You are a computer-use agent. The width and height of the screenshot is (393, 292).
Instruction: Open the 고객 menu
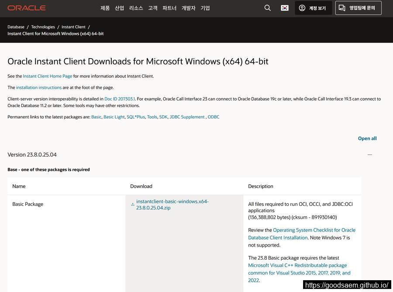(x=153, y=8)
